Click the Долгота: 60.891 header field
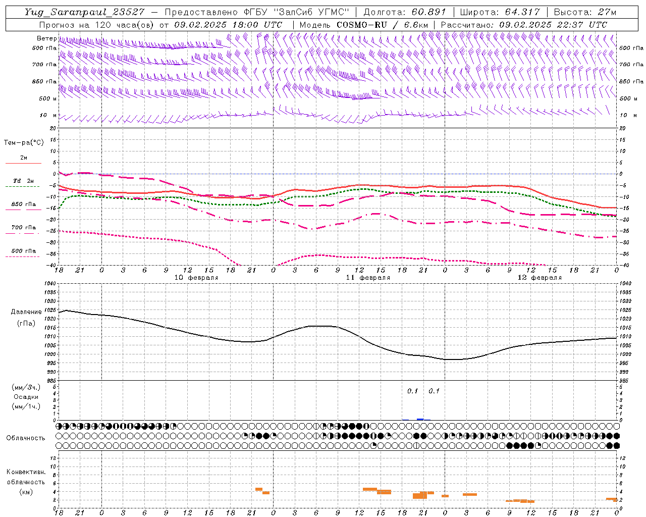This screenshot has width=646, height=517. tap(405, 12)
